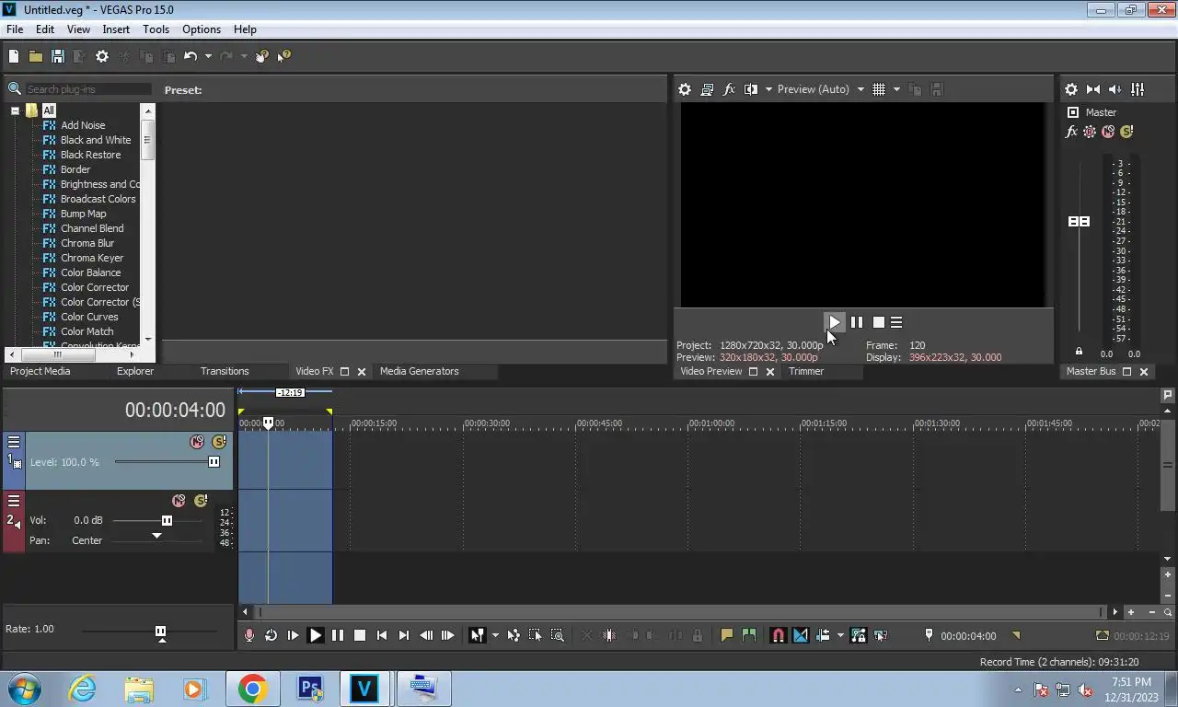Solo audio track 2
The height and width of the screenshot is (707, 1178).
(x=201, y=501)
